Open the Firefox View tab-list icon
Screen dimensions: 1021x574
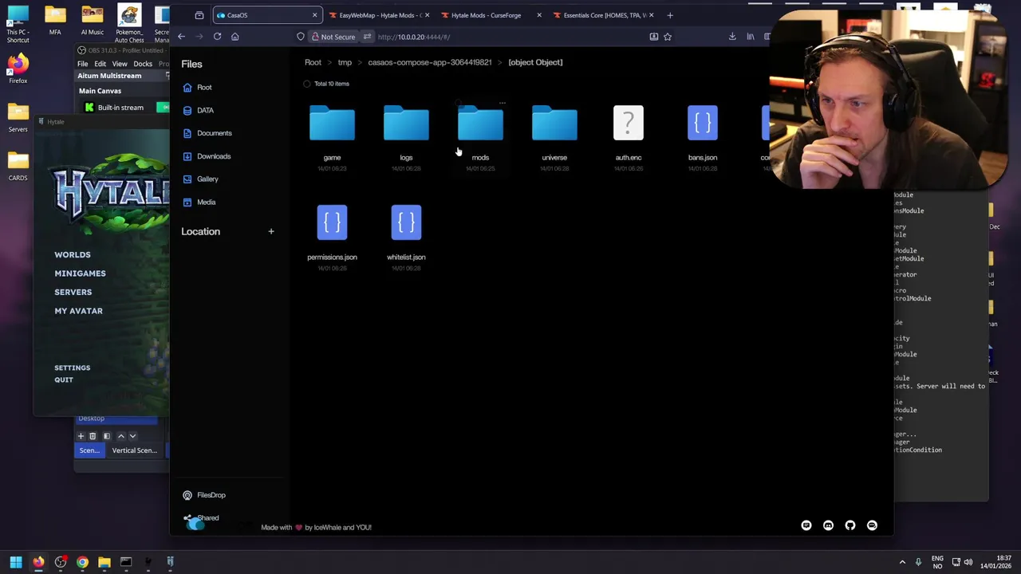(199, 15)
